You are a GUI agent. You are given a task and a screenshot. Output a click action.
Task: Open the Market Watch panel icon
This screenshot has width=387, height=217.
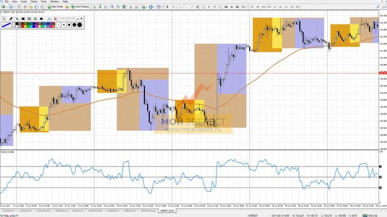click(x=19, y=7)
